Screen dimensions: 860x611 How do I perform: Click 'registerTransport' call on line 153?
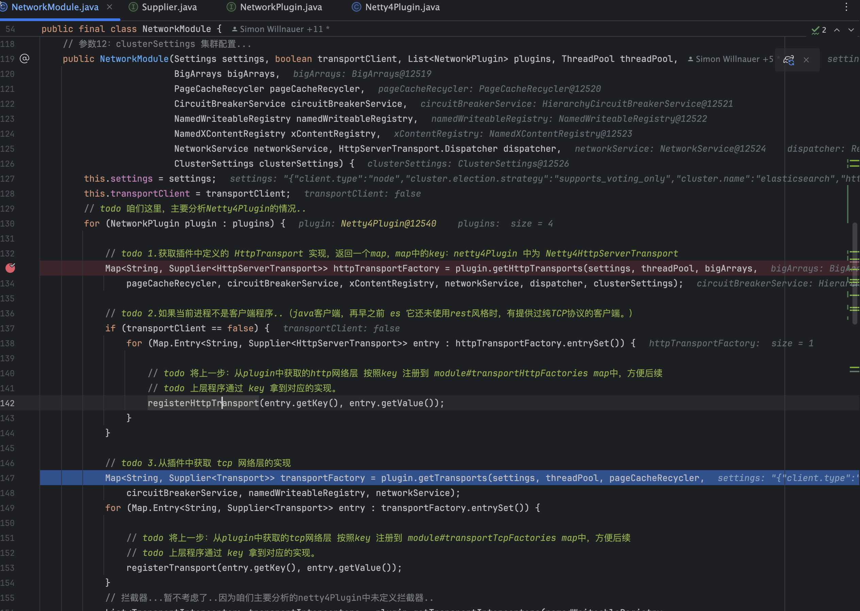[171, 568]
